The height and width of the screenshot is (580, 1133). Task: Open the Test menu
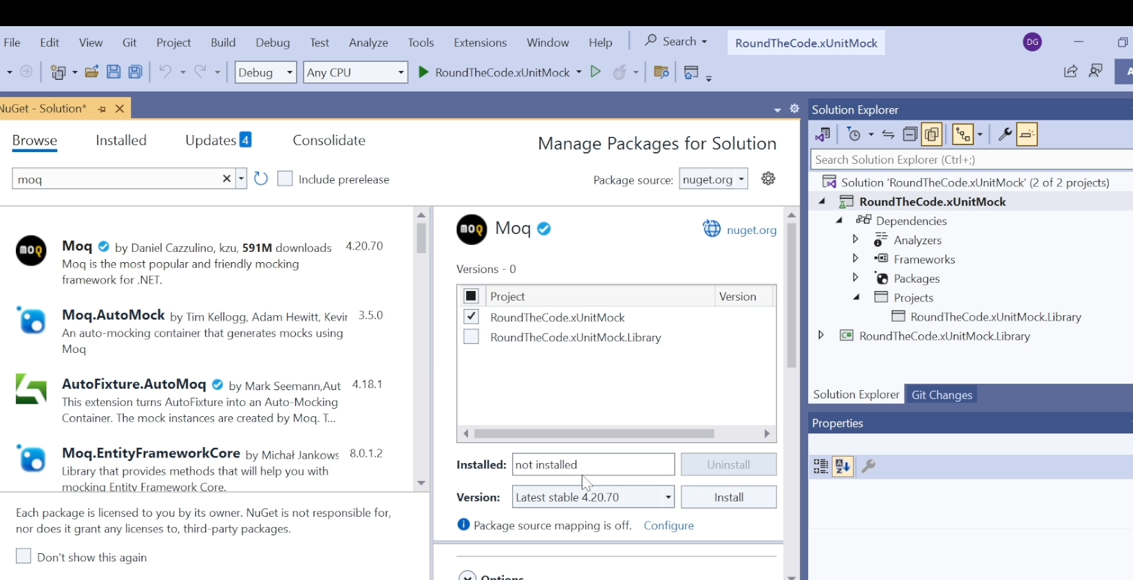pos(319,43)
